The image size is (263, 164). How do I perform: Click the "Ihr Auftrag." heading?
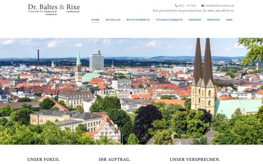tap(114, 160)
